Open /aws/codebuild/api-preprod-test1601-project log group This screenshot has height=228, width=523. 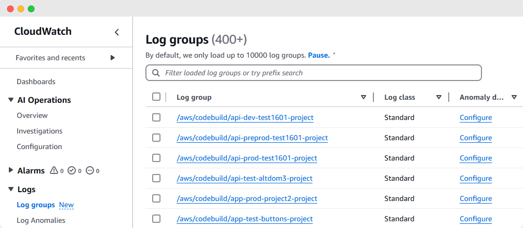pos(252,138)
